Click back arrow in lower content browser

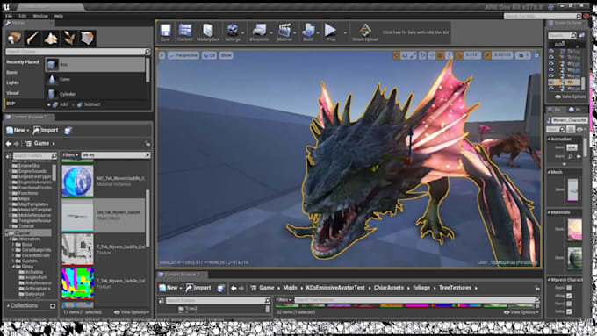click(x=234, y=288)
